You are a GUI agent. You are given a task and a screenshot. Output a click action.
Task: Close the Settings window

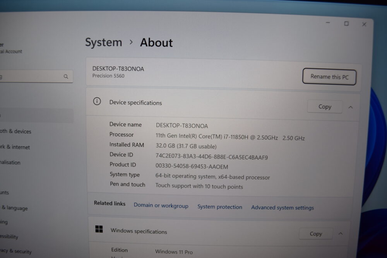point(364,24)
